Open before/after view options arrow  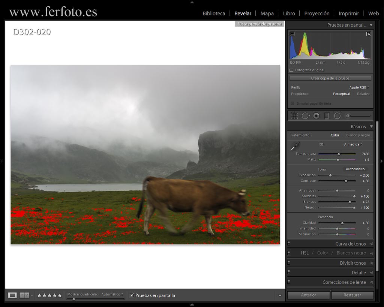pos(32,295)
